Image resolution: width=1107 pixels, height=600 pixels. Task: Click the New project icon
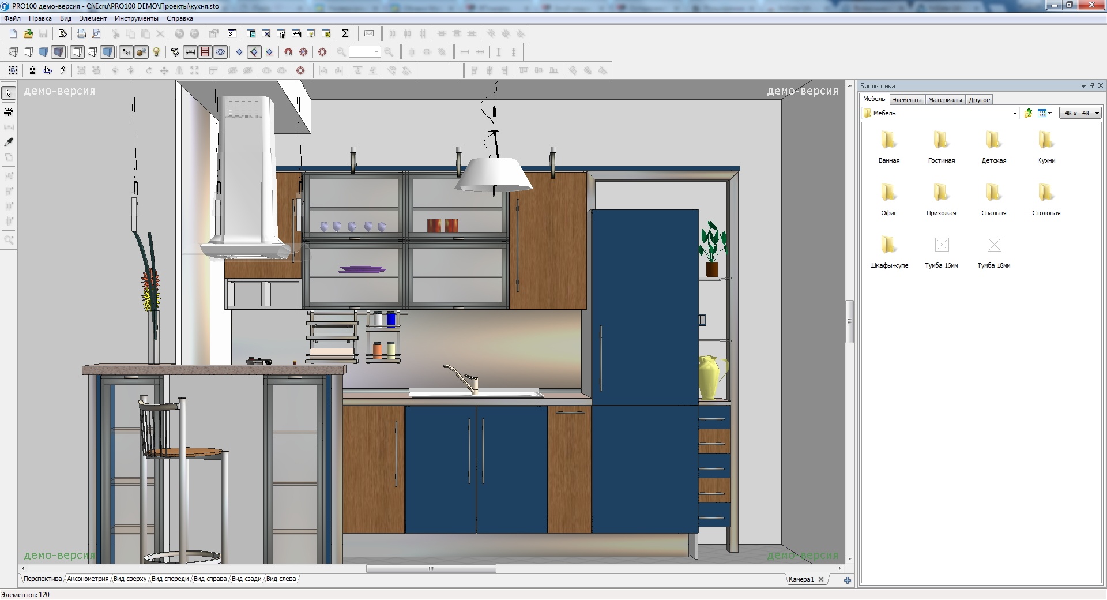[x=13, y=33]
